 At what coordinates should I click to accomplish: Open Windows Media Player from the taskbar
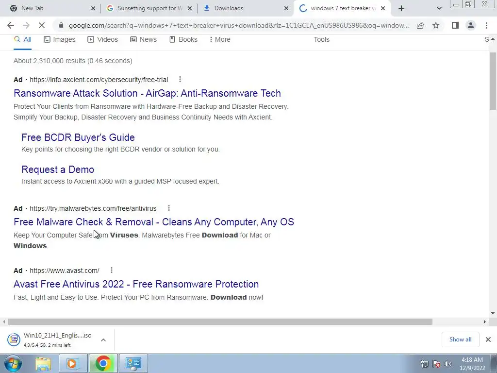(73, 363)
